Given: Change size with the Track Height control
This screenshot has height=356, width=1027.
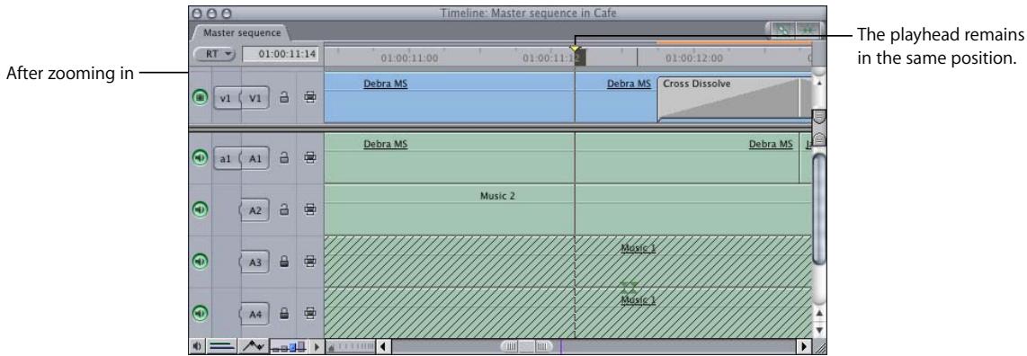Looking at the screenshot, I should tap(288, 345).
